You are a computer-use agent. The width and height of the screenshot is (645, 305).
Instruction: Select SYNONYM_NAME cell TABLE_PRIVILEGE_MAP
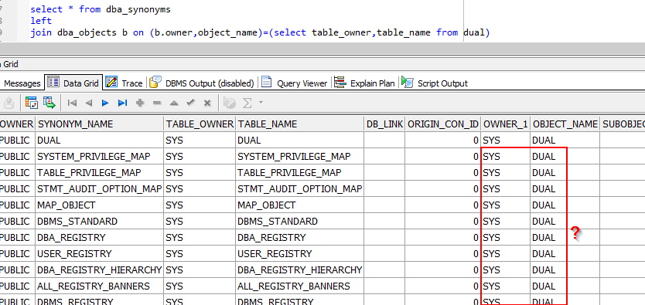tap(99, 172)
